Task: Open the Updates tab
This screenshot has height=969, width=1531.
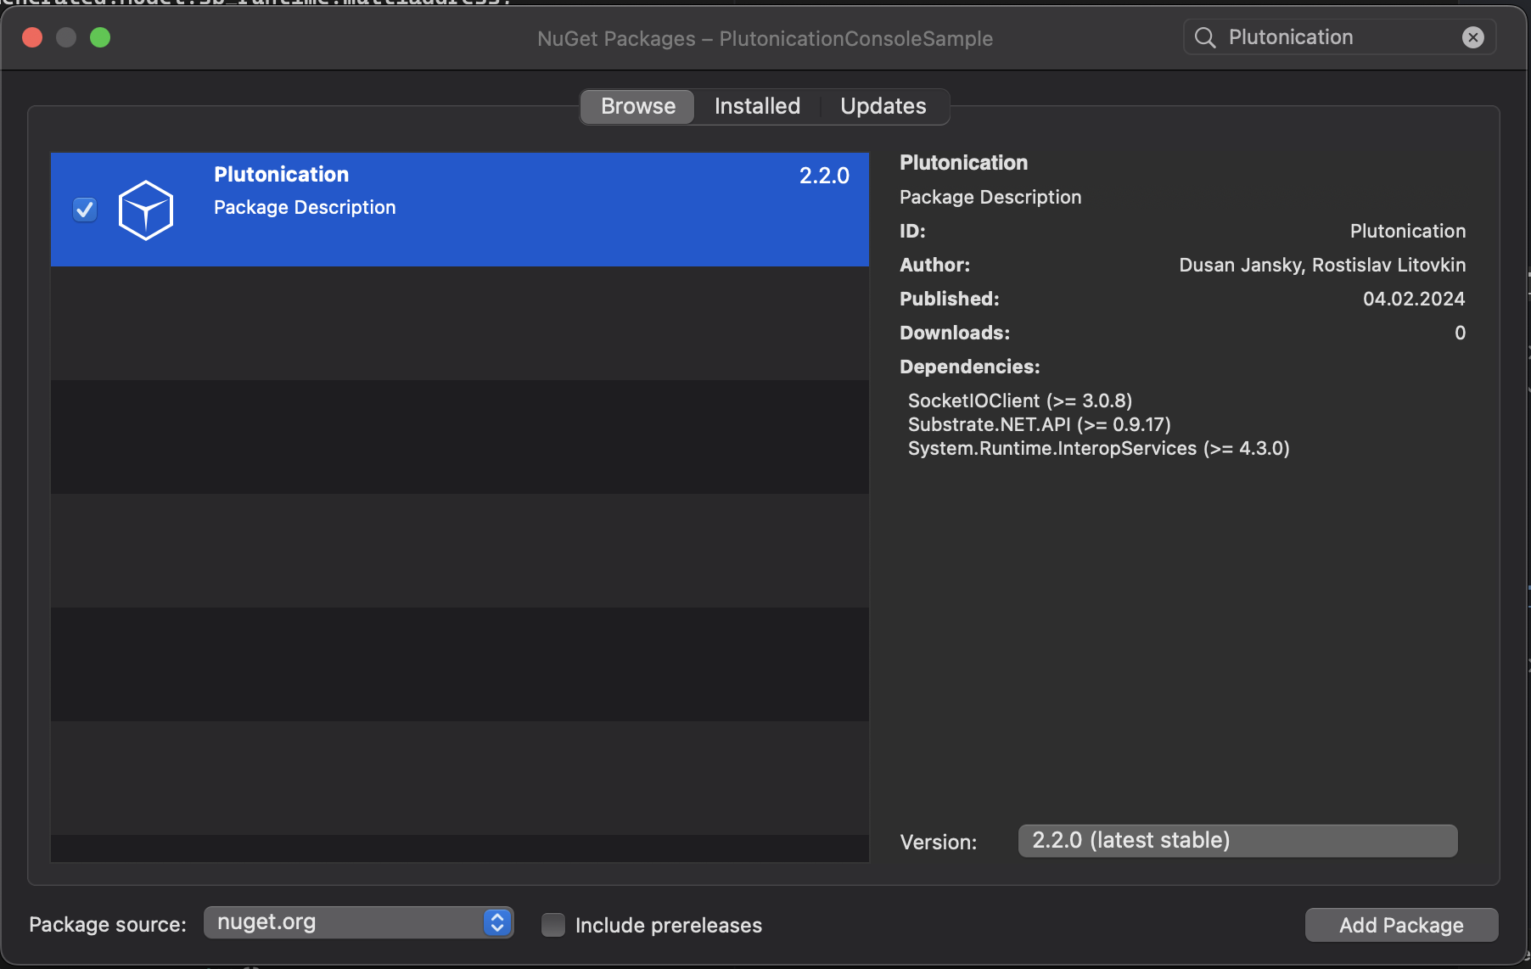Action: [x=883, y=106]
